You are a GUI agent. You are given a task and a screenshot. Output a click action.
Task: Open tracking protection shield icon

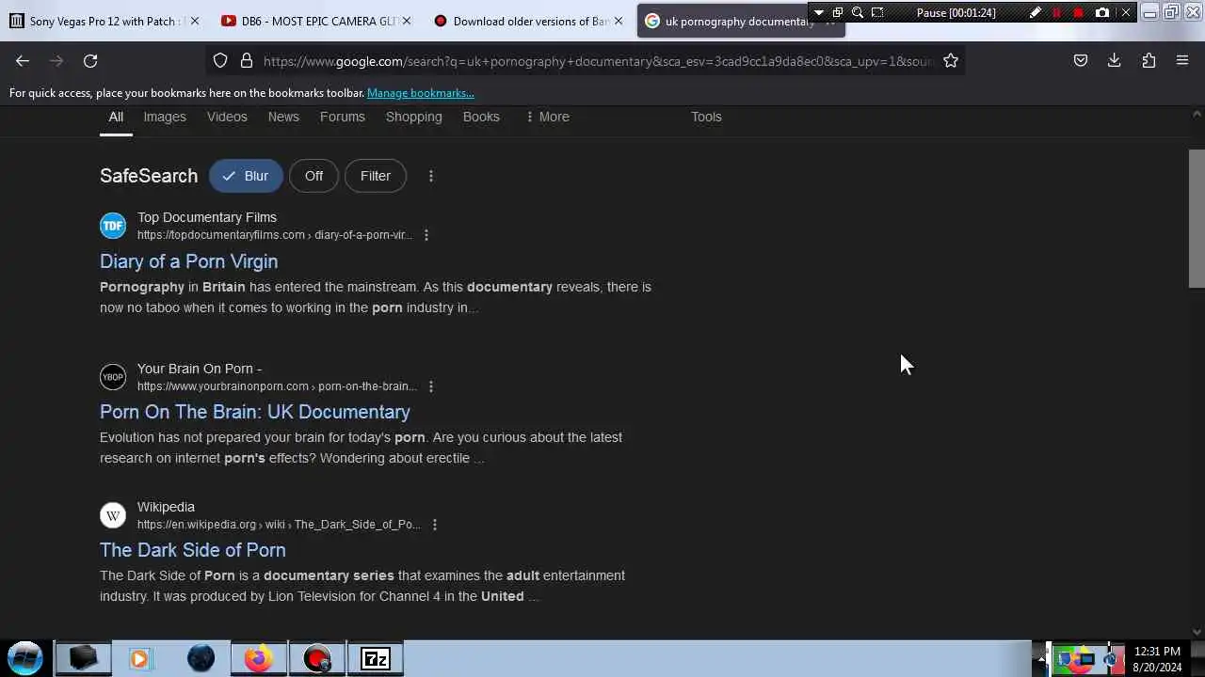coord(220,60)
